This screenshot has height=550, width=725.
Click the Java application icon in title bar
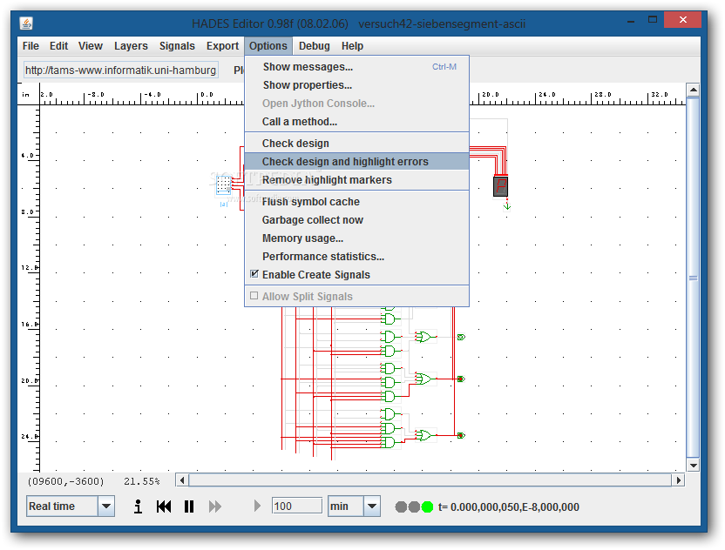(x=26, y=23)
